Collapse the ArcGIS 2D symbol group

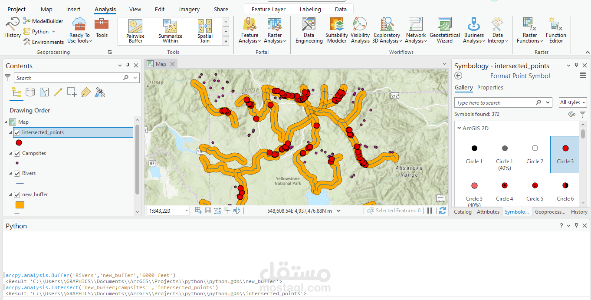coord(459,128)
